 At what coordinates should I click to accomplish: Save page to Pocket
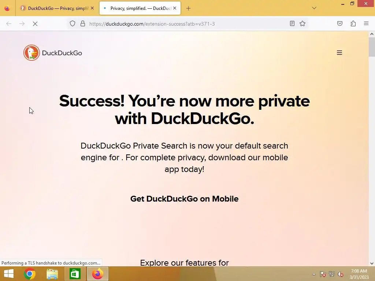(340, 23)
